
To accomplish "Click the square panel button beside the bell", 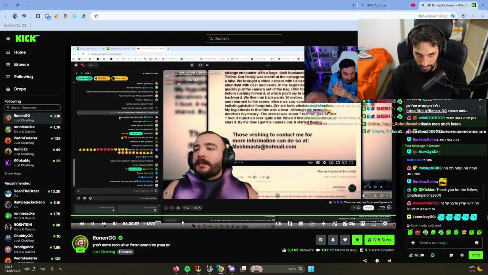I will 321,240.
